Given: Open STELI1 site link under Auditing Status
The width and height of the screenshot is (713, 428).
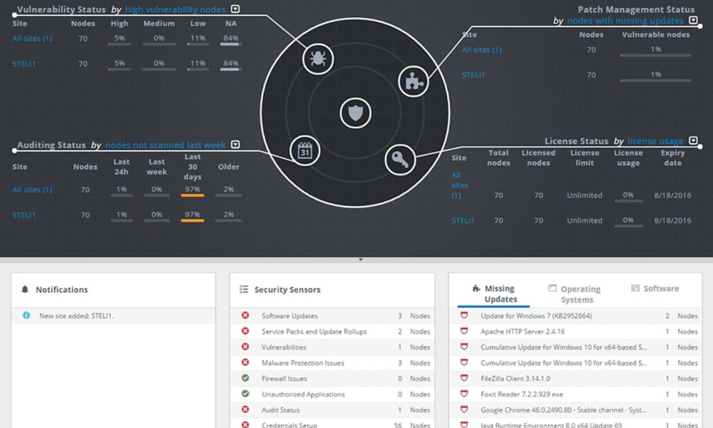Looking at the screenshot, I should [x=24, y=215].
